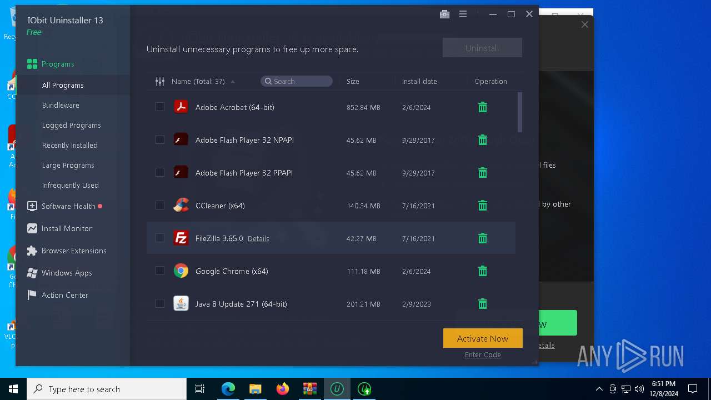This screenshot has height=400, width=711.
Task: Click the Enter Code link
Action: (x=483, y=354)
